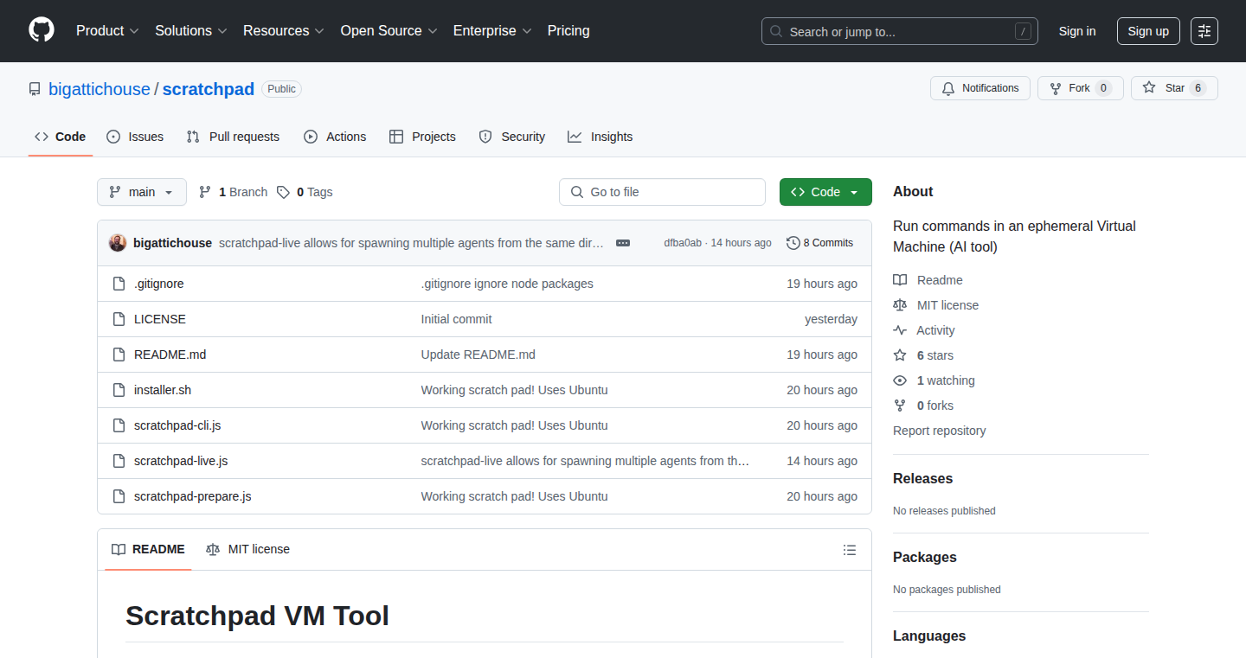Open the Releases heading link
Image resolution: width=1246 pixels, height=658 pixels.
point(923,479)
